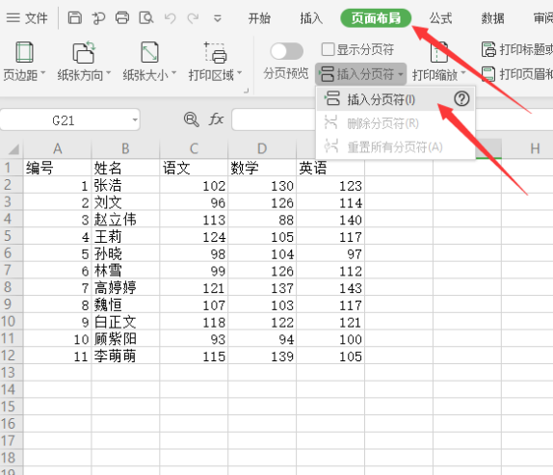Click the 纸张大小 paper size icon
Viewport: 553px width, 475px height.
(x=149, y=52)
